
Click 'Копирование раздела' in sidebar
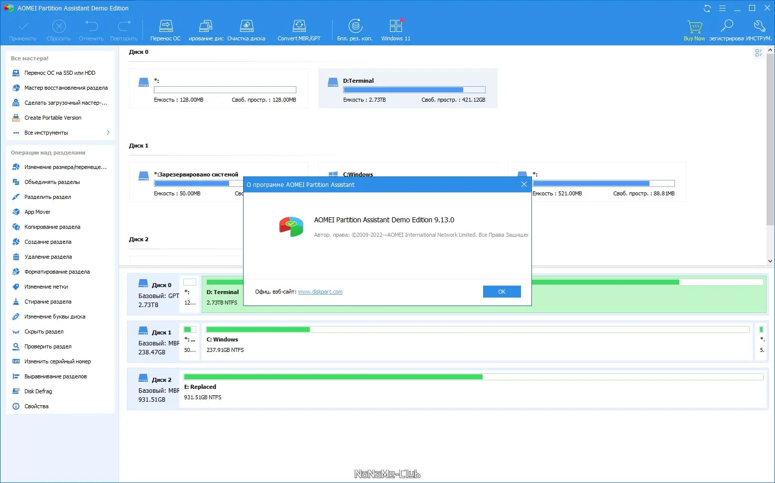click(52, 227)
